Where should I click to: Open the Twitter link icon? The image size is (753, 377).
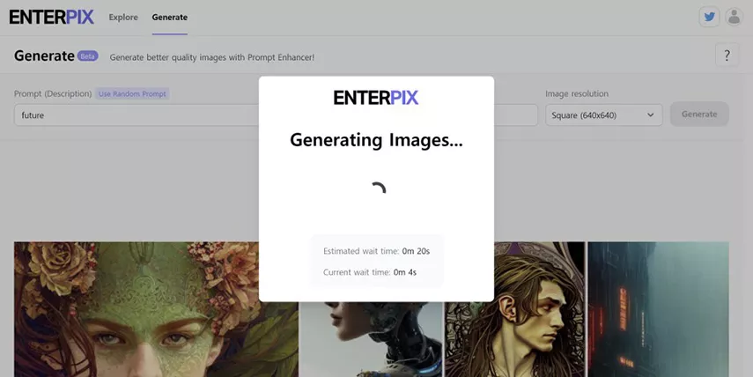(x=709, y=17)
